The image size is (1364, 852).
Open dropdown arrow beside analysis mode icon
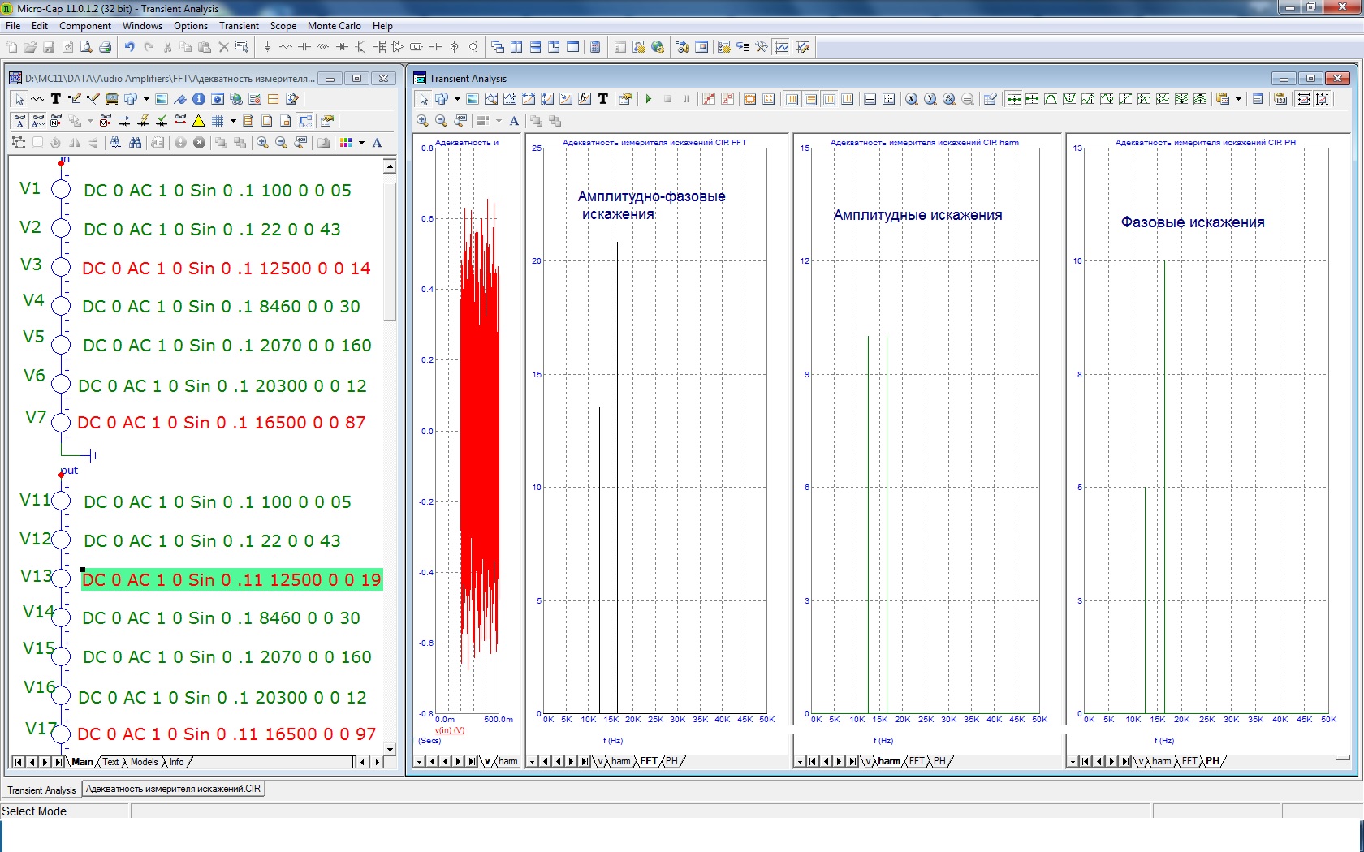pyautogui.click(x=457, y=99)
